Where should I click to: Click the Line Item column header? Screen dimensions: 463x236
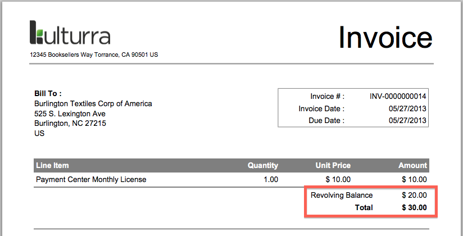[x=52, y=165]
